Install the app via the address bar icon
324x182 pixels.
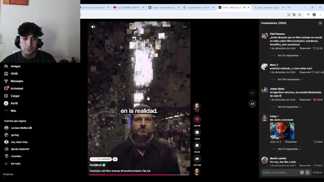pyautogui.click(x=289, y=15)
